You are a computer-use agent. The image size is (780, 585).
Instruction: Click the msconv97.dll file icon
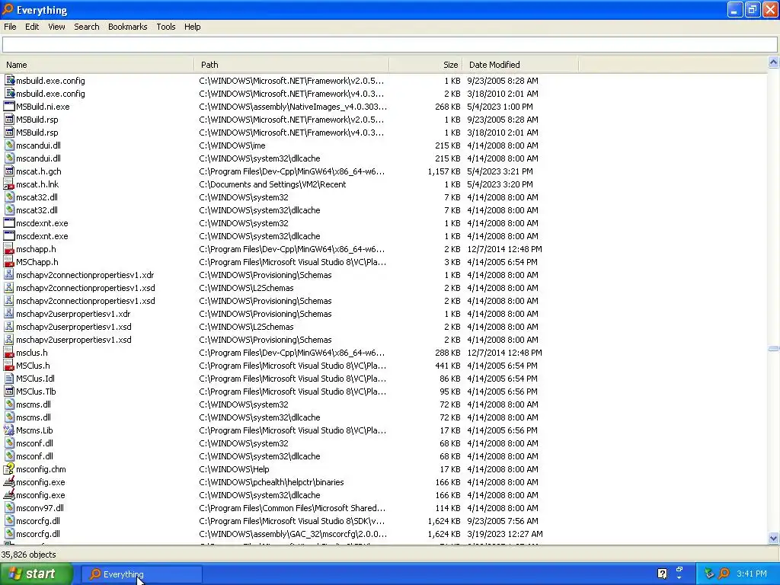click(x=9, y=507)
